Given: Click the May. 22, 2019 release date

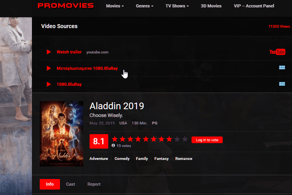Looking at the screenshot, I should tap(102, 123).
